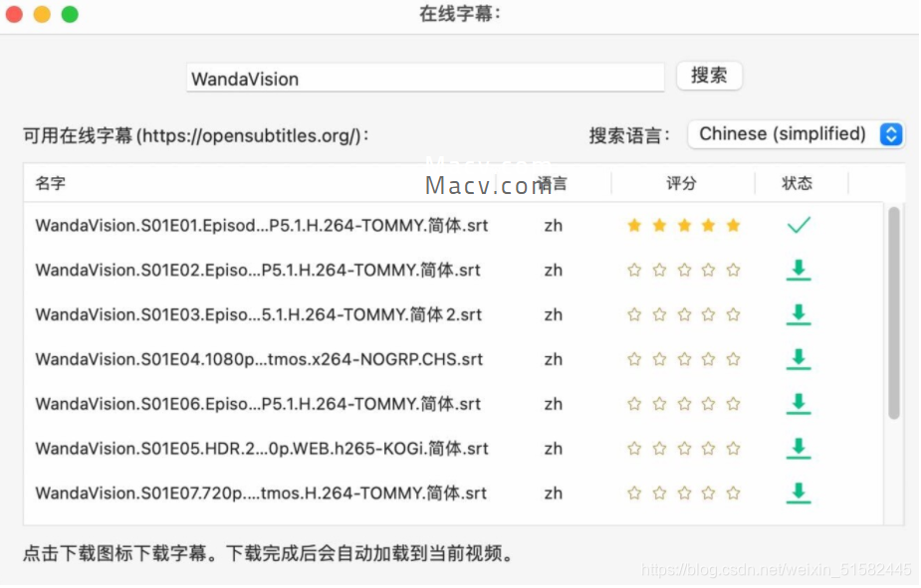Image resolution: width=921 pixels, height=588 pixels.
Task: Download the S01E03 subtitle file
Action: click(798, 315)
